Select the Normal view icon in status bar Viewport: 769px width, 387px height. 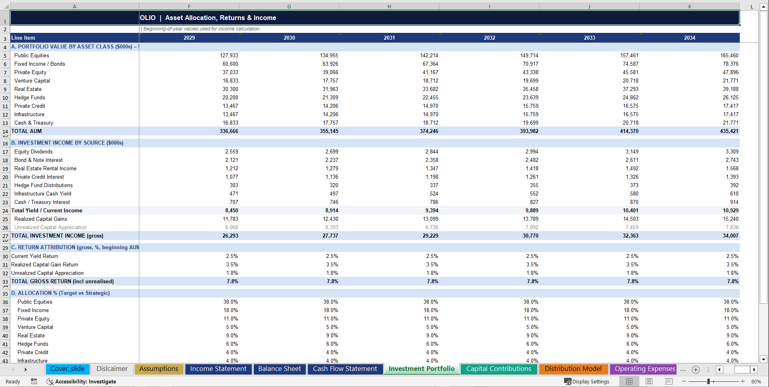(x=629, y=381)
